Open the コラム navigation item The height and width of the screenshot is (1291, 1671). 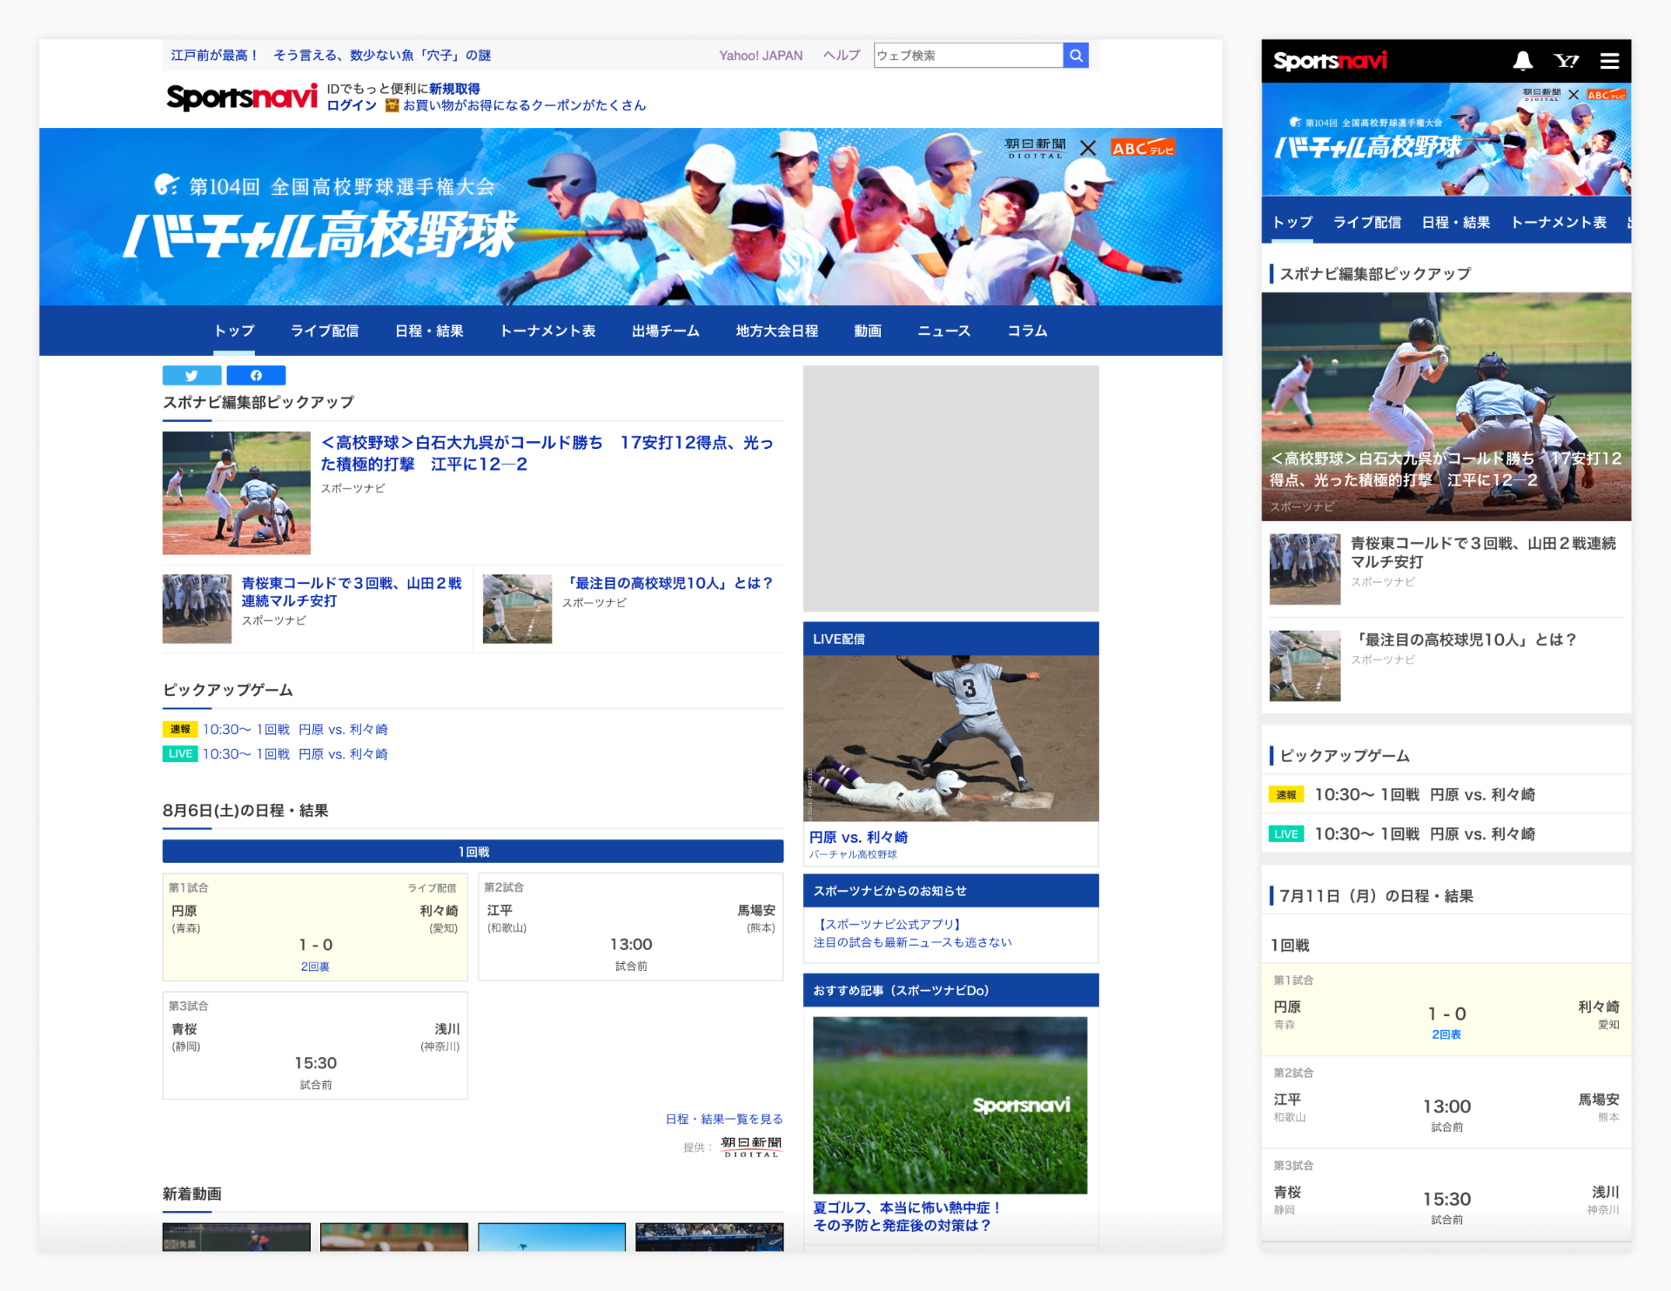(x=1027, y=331)
